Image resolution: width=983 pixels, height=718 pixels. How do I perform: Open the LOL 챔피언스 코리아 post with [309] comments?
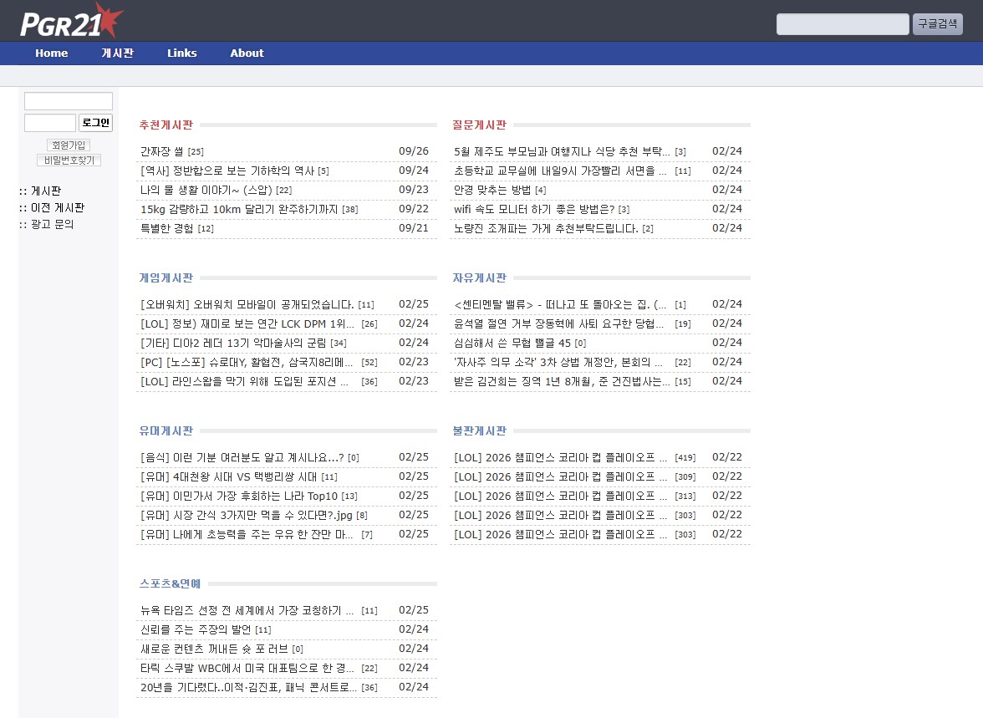click(x=560, y=476)
